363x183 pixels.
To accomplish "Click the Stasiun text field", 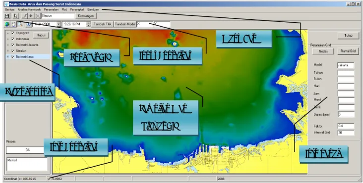I will [x=58, y=16].
